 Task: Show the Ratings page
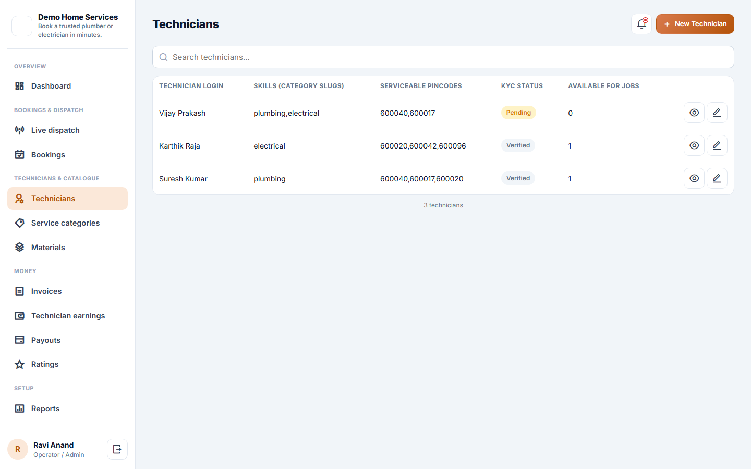pyautogui.click(x=67, y=364)
